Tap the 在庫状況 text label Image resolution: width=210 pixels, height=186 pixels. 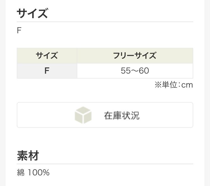(x=122, y=116)
